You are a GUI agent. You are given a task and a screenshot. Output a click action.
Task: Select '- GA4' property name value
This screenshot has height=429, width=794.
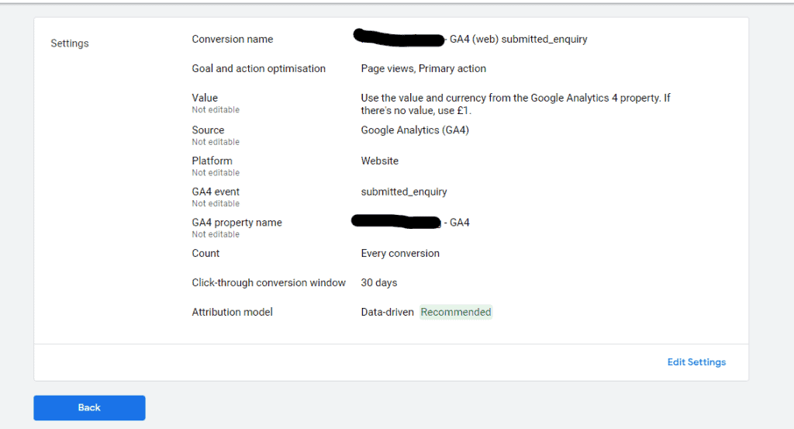tap(457, 223)
